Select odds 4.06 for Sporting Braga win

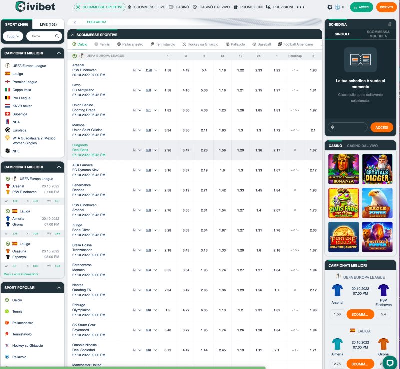coord(204,110)
